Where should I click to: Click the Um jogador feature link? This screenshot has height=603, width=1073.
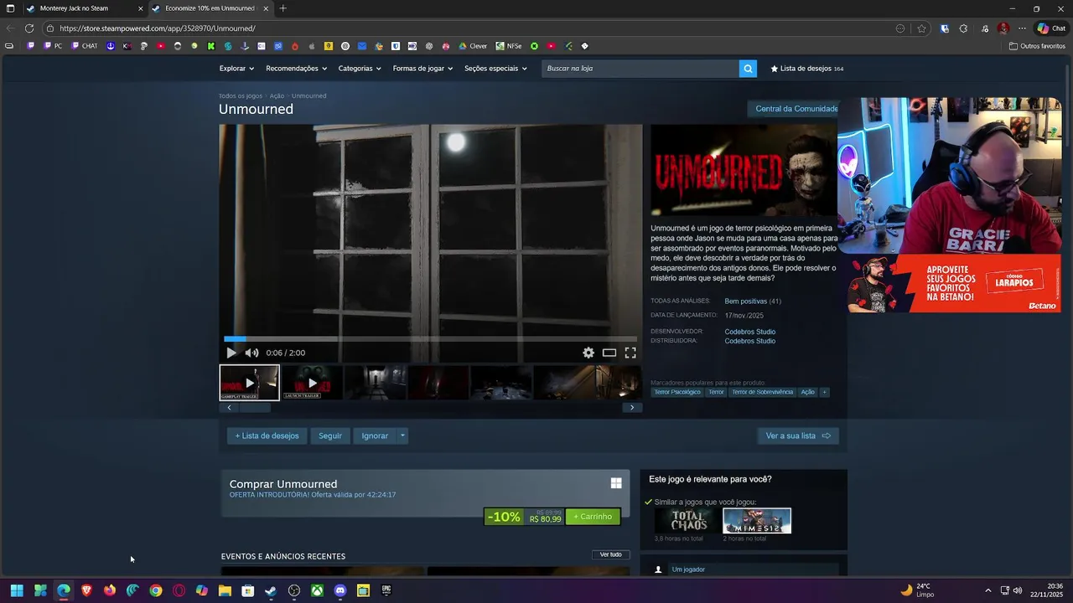(688, 569)
